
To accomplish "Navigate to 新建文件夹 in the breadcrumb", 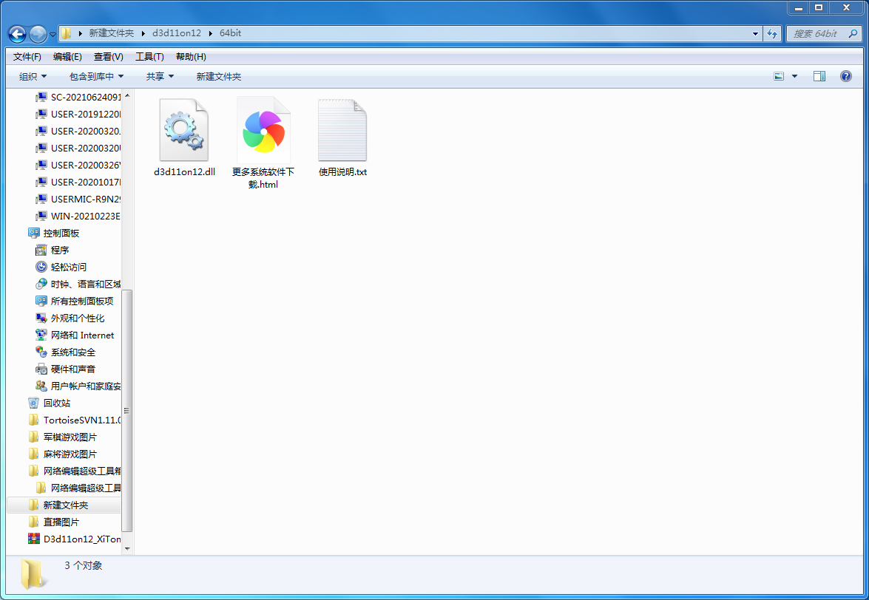I will pyautogui.click(x=112, y=33).
